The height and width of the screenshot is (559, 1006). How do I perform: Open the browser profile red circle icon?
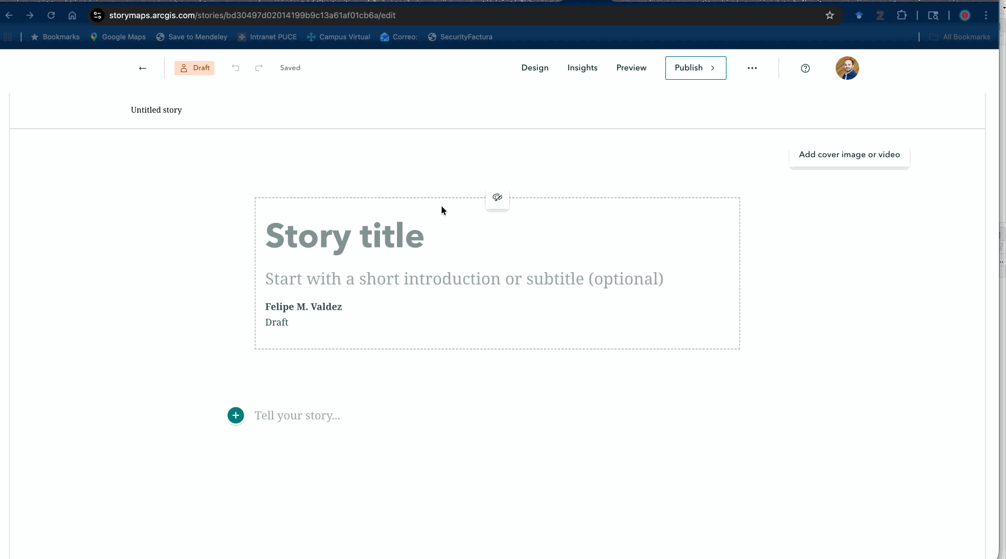(x=965, y=15)
